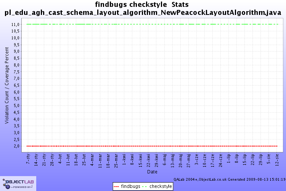Click the 1-lip date label
This screenshot has height=191, width=286.
coord(229,159)
